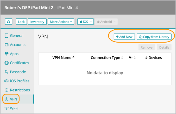
Task: Click the Apps box icon
Action: coord(7,54)
